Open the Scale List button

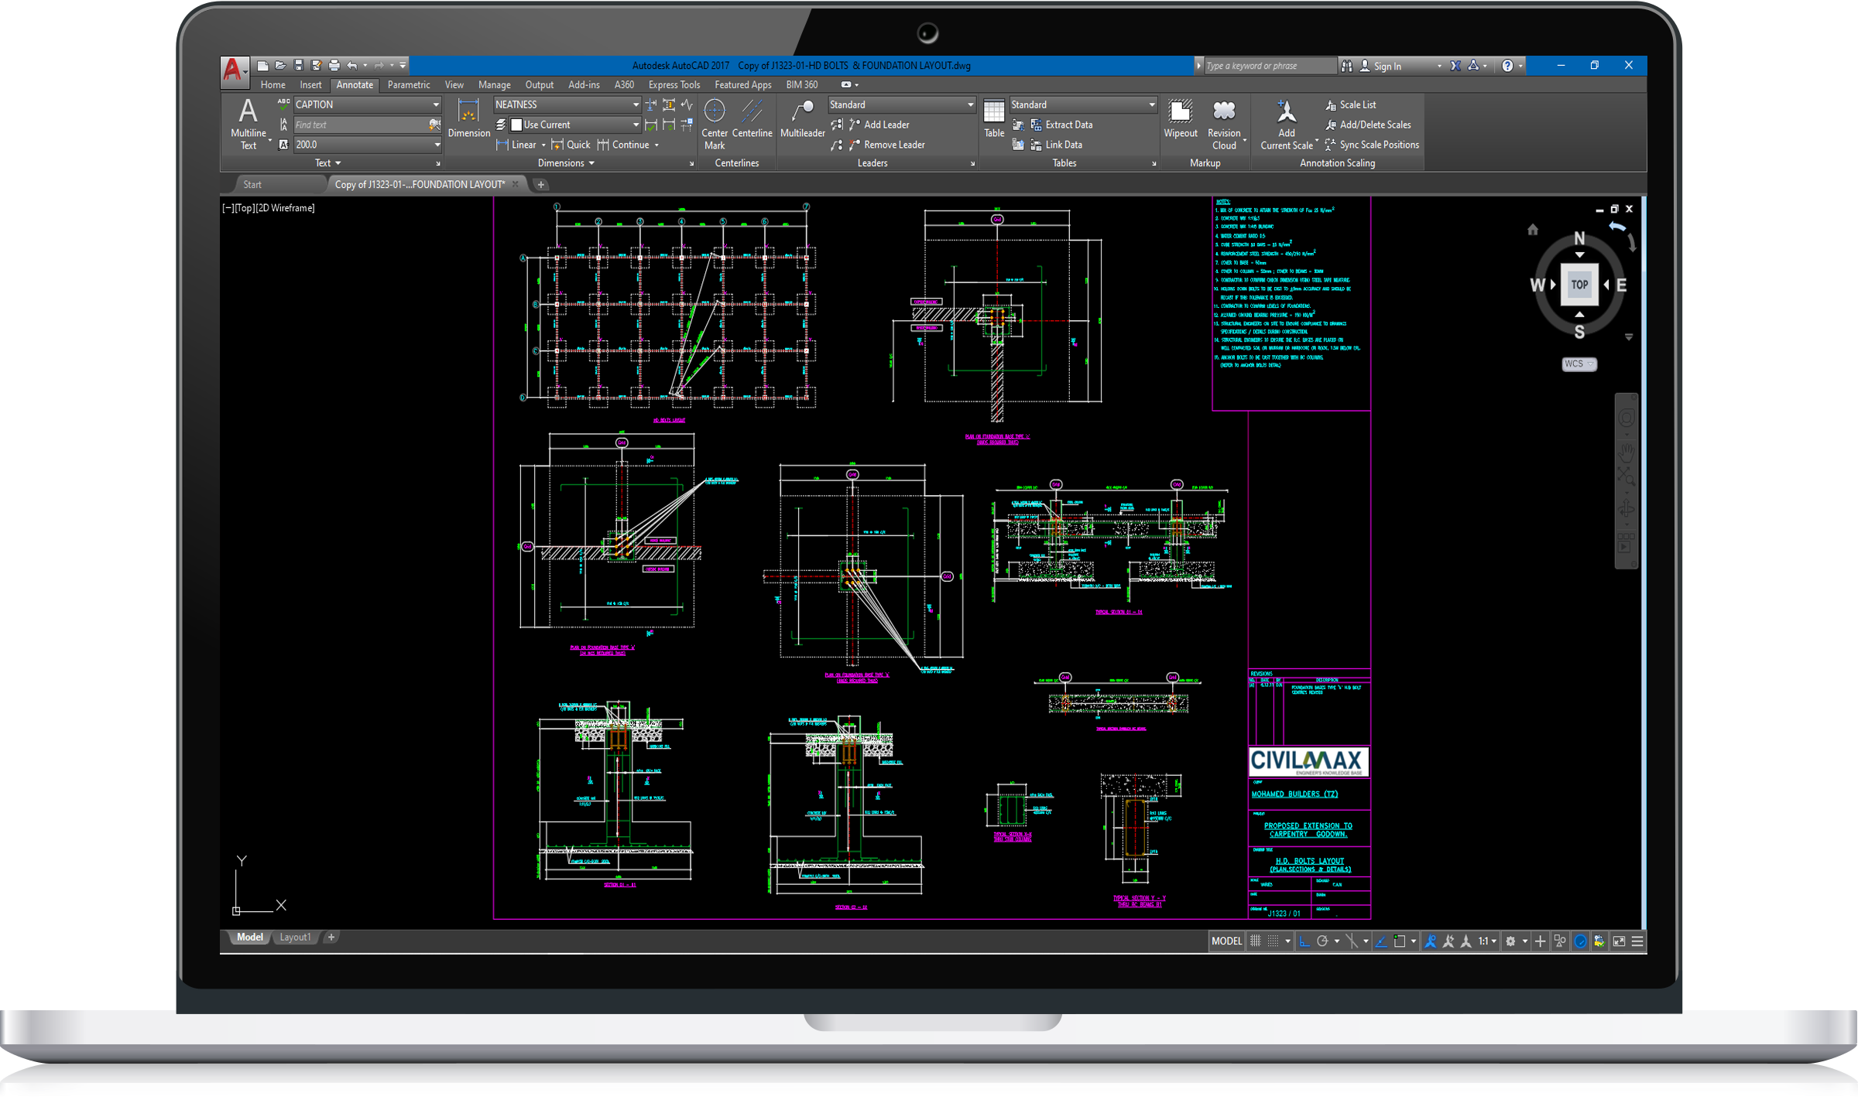tap(1351, 104)
